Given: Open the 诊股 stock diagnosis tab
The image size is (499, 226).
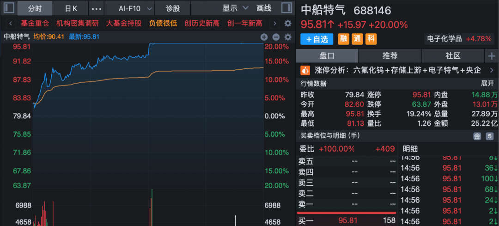Looking at the screenshot, I should pos(173,9).
